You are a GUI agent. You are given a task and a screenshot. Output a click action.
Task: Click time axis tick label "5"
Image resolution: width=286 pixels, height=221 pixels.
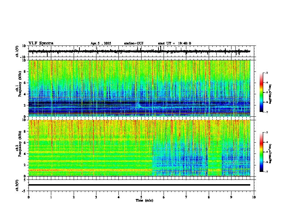click(x=141, y=197)
